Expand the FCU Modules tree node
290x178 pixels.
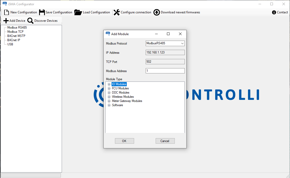point(109,88)
